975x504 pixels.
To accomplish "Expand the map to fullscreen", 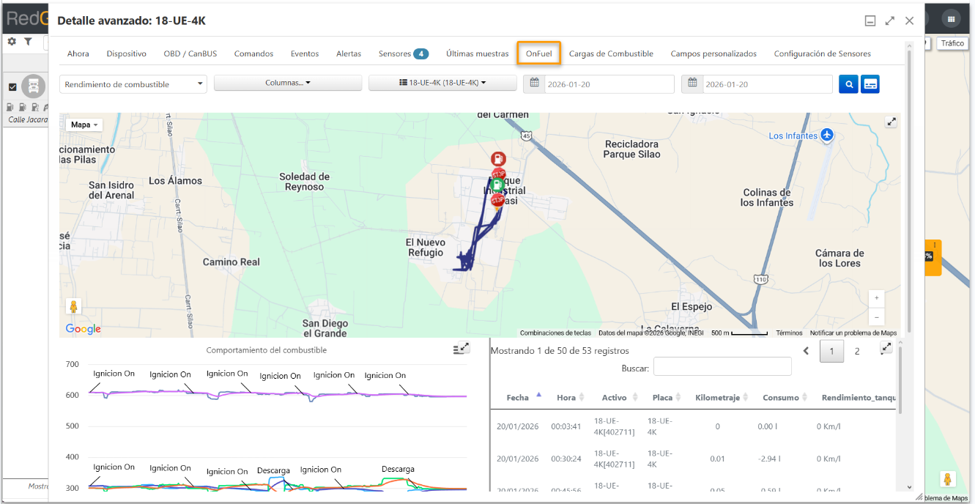I will tap(891, 122).
